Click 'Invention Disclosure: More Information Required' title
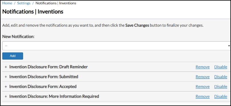 point(54,96)
